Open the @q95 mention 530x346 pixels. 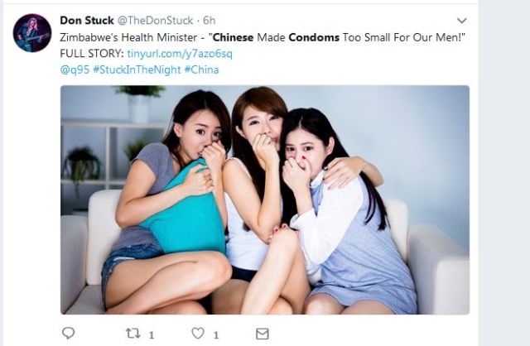tap(75, 70)
